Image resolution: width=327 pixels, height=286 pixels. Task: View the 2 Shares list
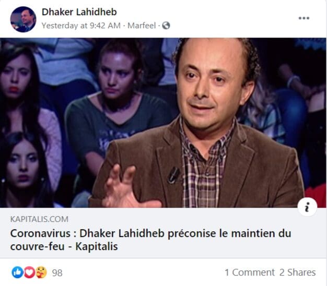click(298, 272)
